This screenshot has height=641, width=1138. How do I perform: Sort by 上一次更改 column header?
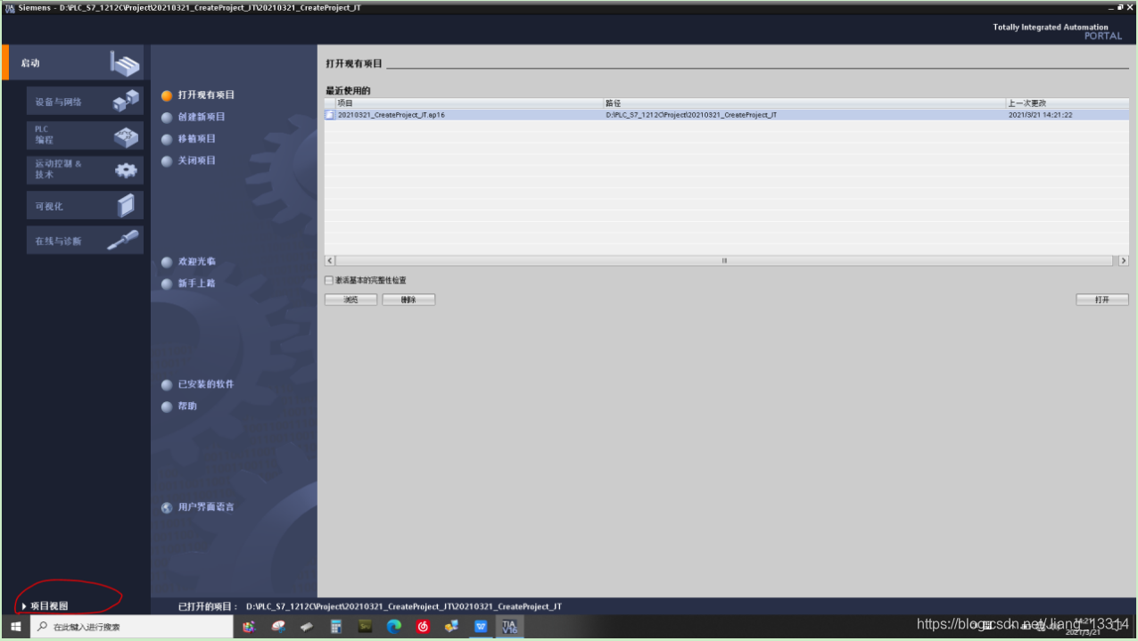[x=1068, y=103]
